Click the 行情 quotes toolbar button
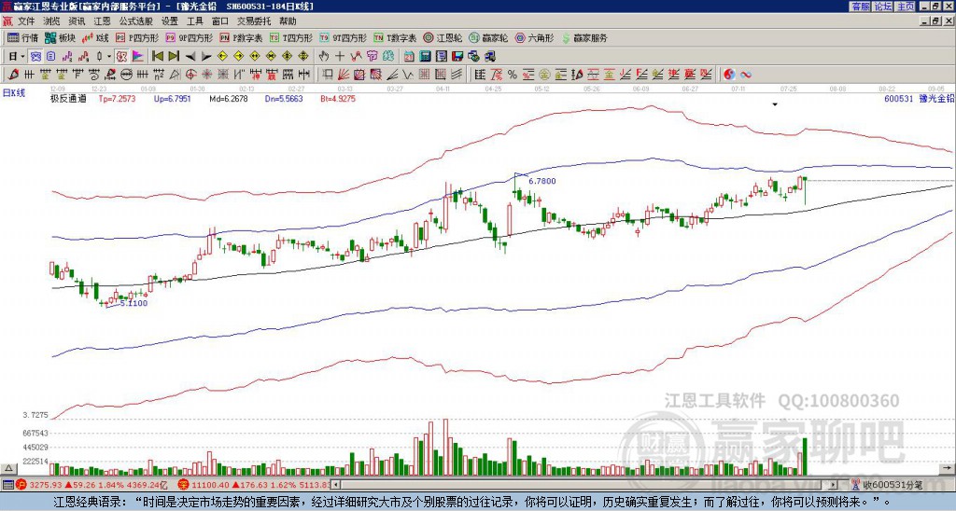The height and width of the screenshot is (511, 956). (x=23, y=37)
